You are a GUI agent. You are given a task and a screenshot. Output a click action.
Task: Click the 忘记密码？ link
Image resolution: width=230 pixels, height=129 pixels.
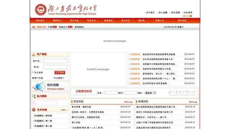coord(59,78)
